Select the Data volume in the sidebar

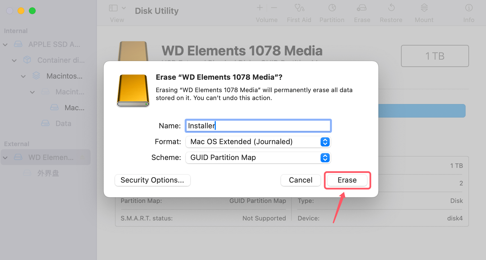63,123
